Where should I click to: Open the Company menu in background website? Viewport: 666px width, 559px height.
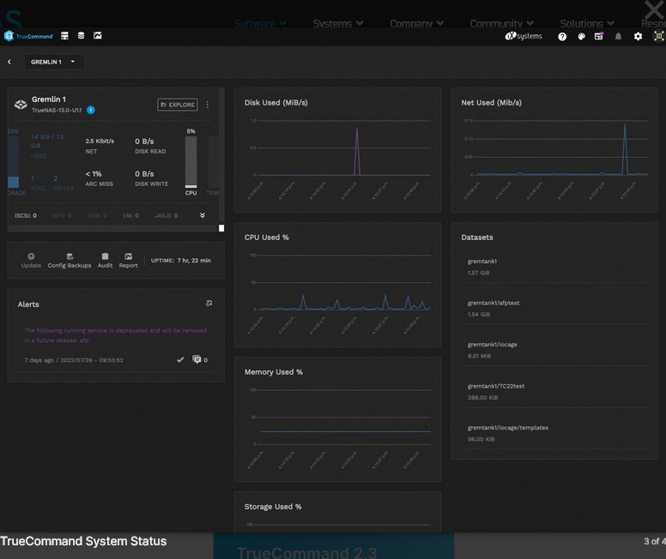coord(416,23)
